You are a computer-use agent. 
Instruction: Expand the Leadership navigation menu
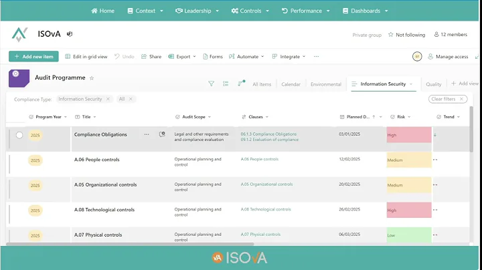197,11
